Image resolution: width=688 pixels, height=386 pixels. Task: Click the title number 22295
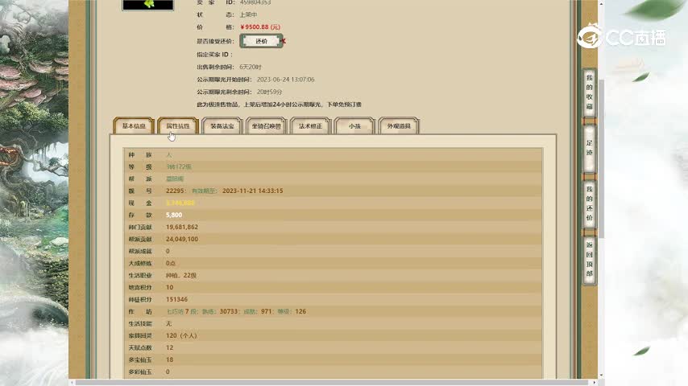pos(175,191)
